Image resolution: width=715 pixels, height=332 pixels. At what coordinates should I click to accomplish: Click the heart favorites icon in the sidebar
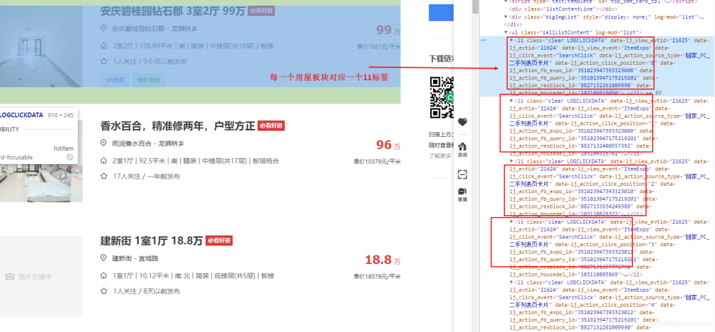(x=462, y=122)
